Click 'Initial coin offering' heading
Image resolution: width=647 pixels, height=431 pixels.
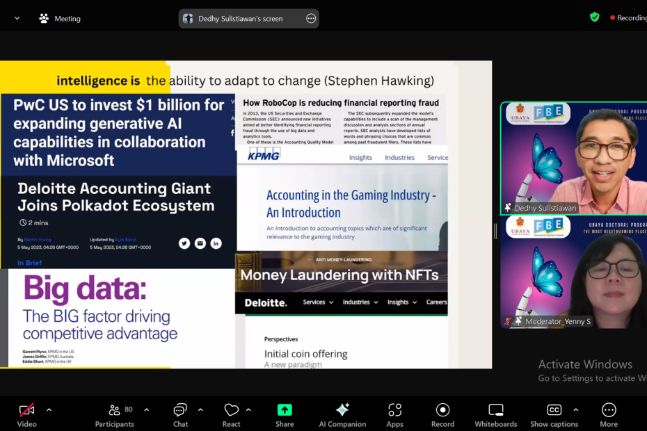pyautogui.click(x=305, y=354)
